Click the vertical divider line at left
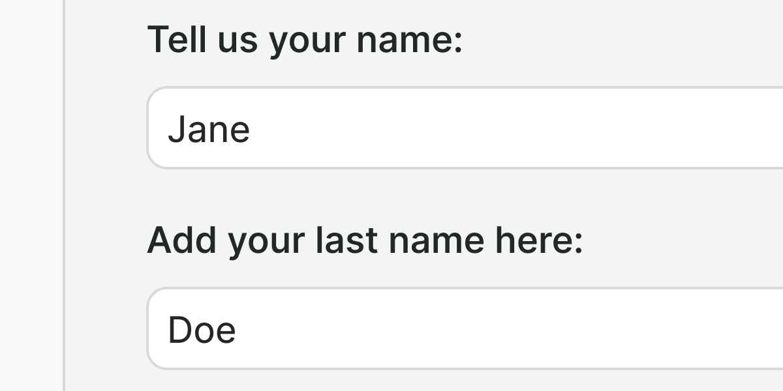Image resolution: width=783 pixels, height=391 pixels. (x=64, y=195)
